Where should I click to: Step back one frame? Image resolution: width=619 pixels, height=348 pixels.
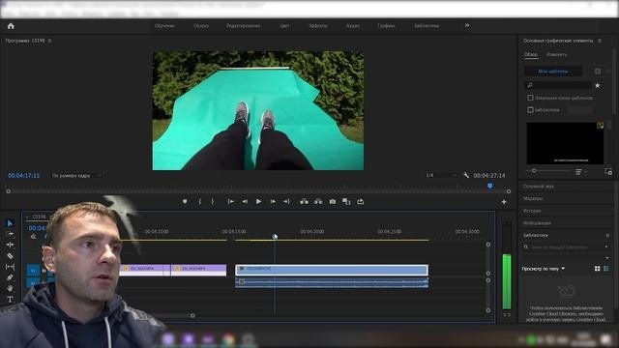tap(245, 202)
